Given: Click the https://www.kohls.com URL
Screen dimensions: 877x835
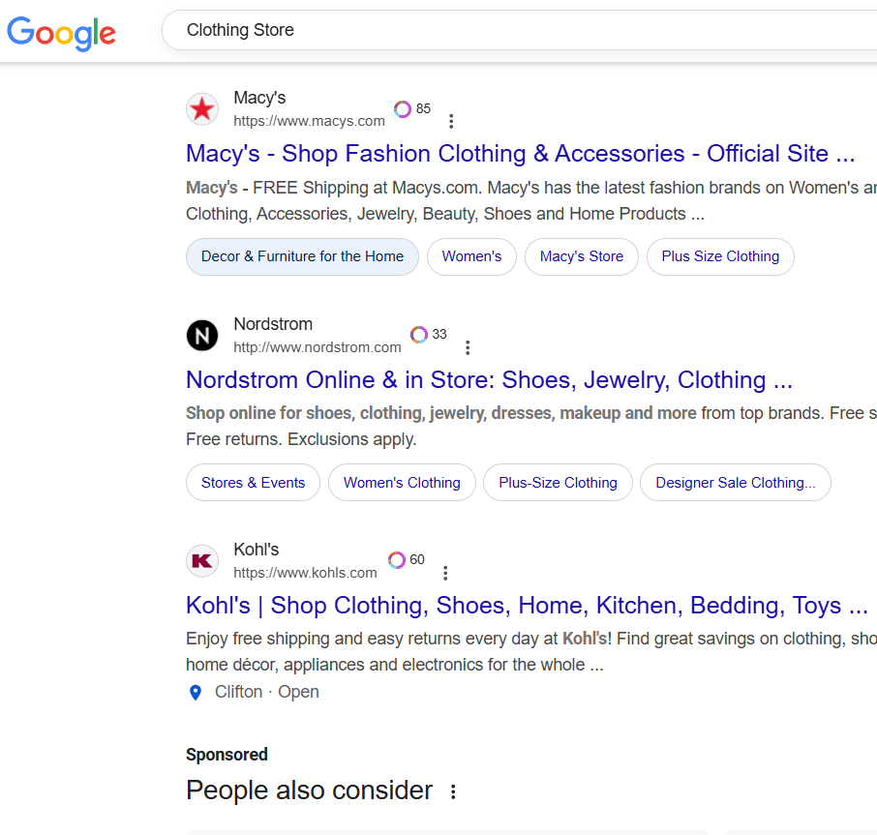Looking at the screenshot, I should point(305,573).
